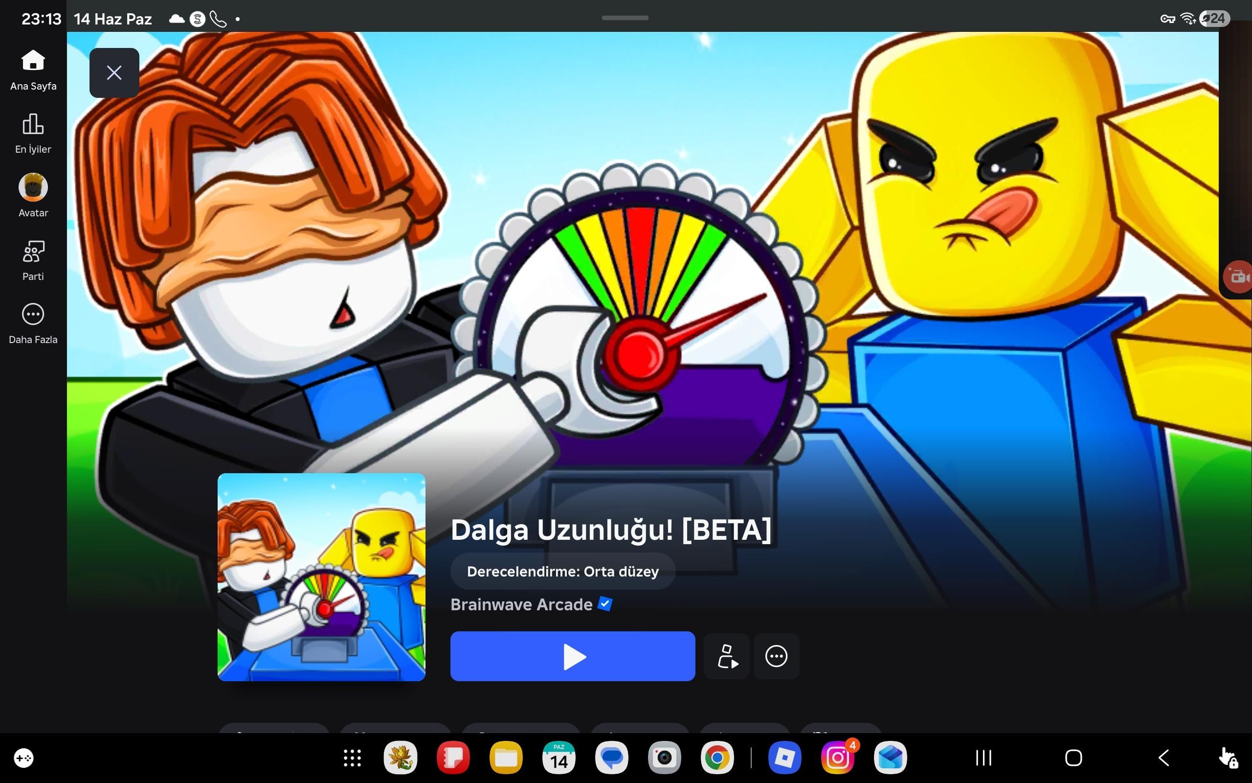Tap the Wi-Fi status icon
Viewport: 1252px width, 783px height.
tap(1188, 19)
